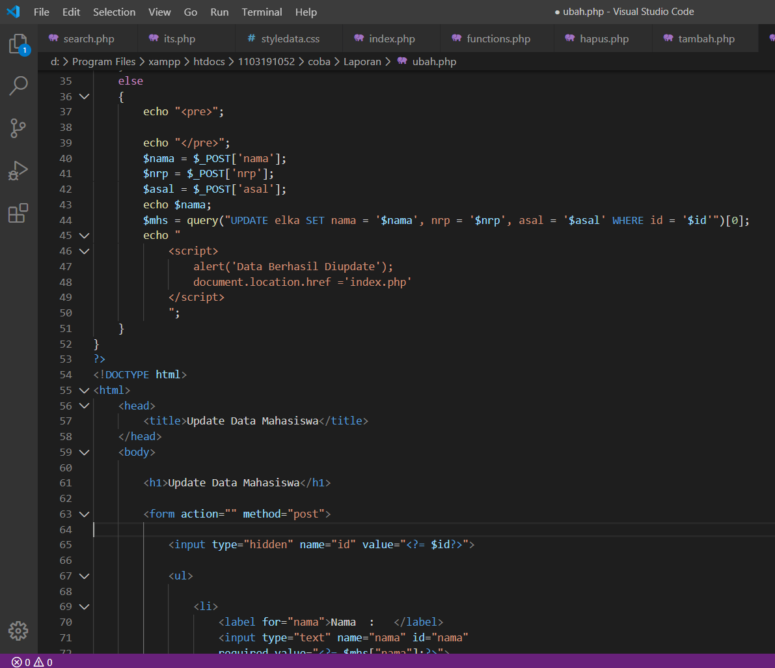Switch to the tambah.php tab
The image size is (775, 668).
coord(706,38)
